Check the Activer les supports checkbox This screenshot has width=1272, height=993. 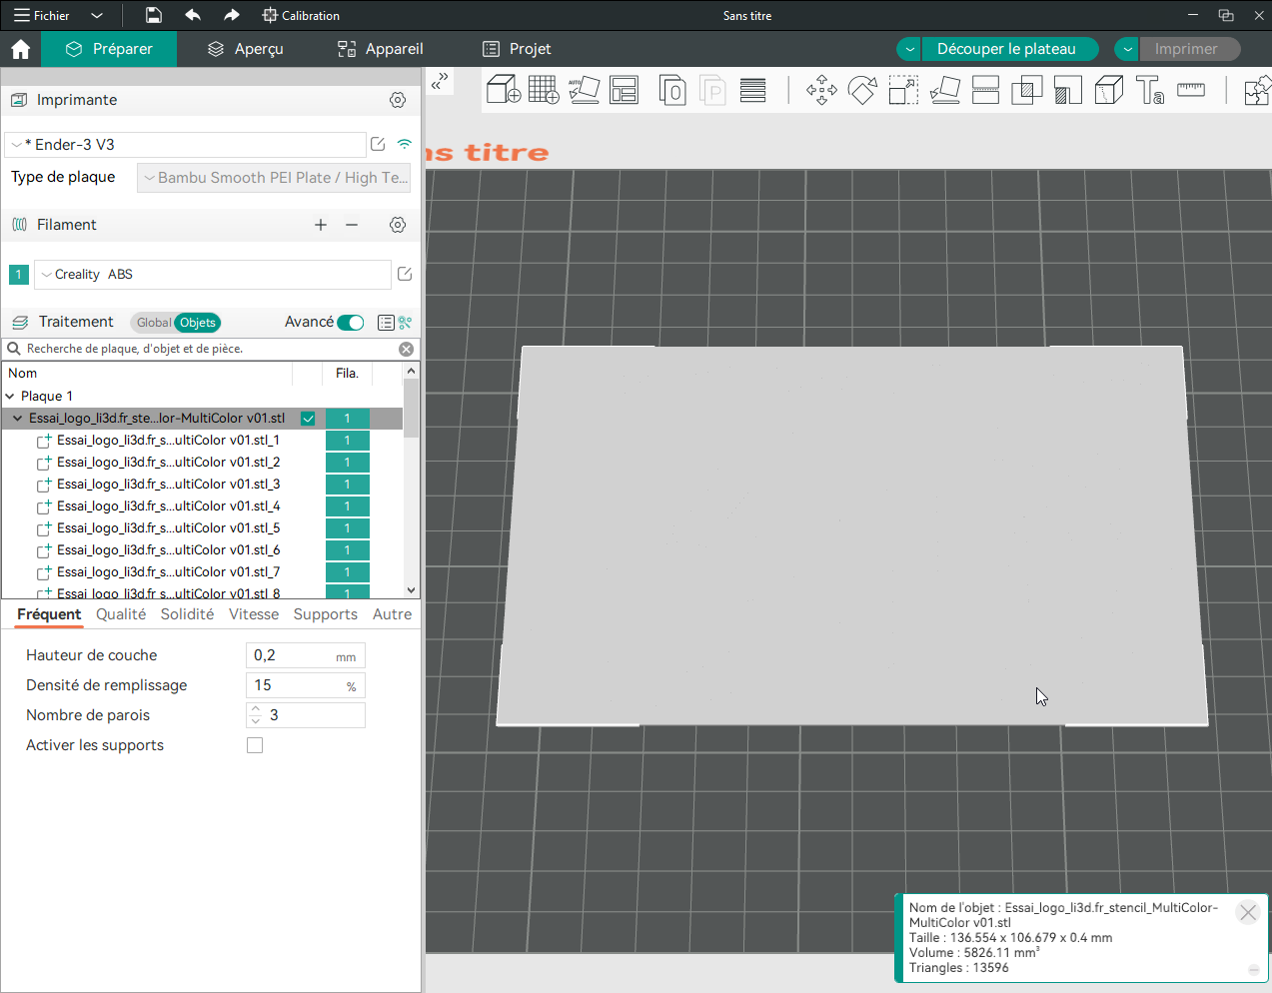click(x=255, y=745)
